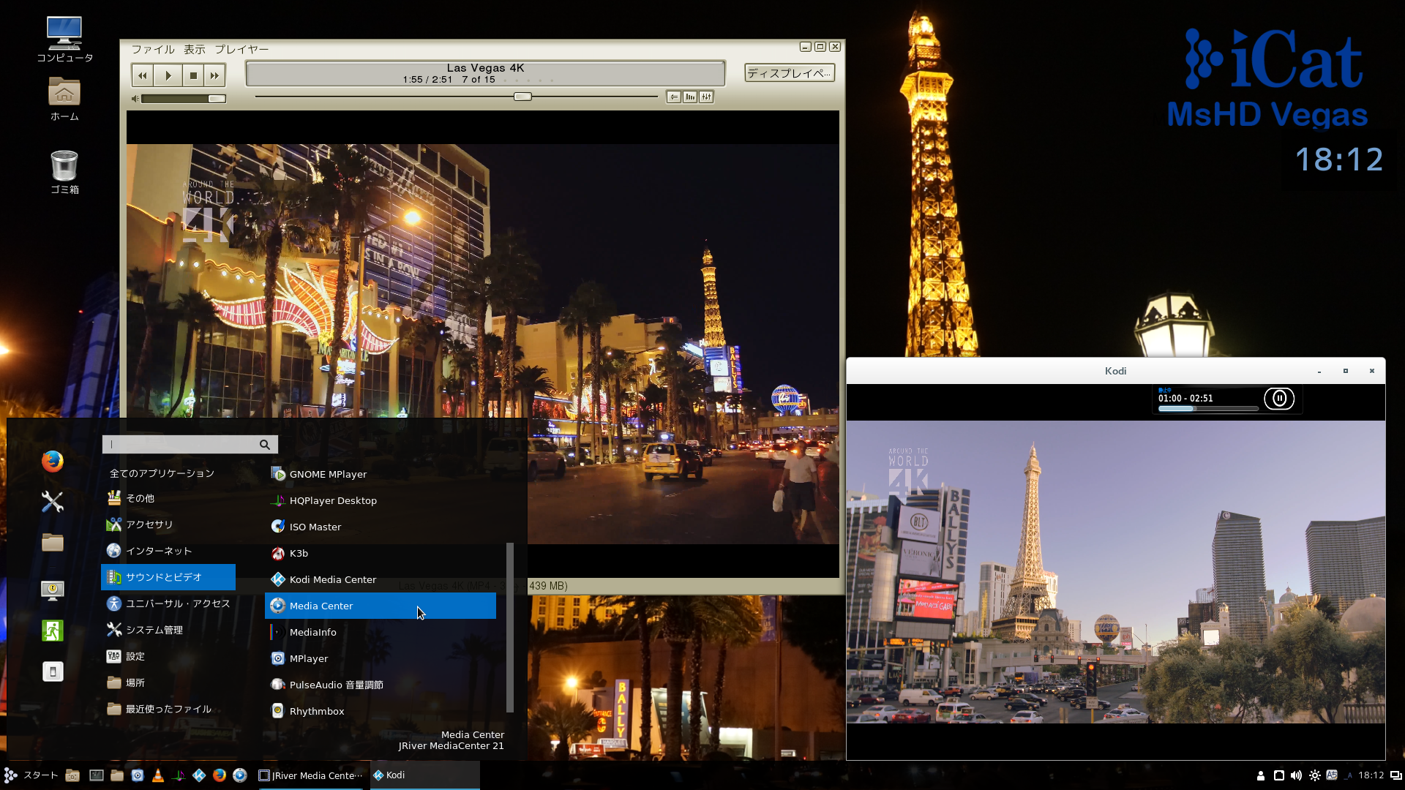Stop playback in JRiver Media Center

[193, 75]
